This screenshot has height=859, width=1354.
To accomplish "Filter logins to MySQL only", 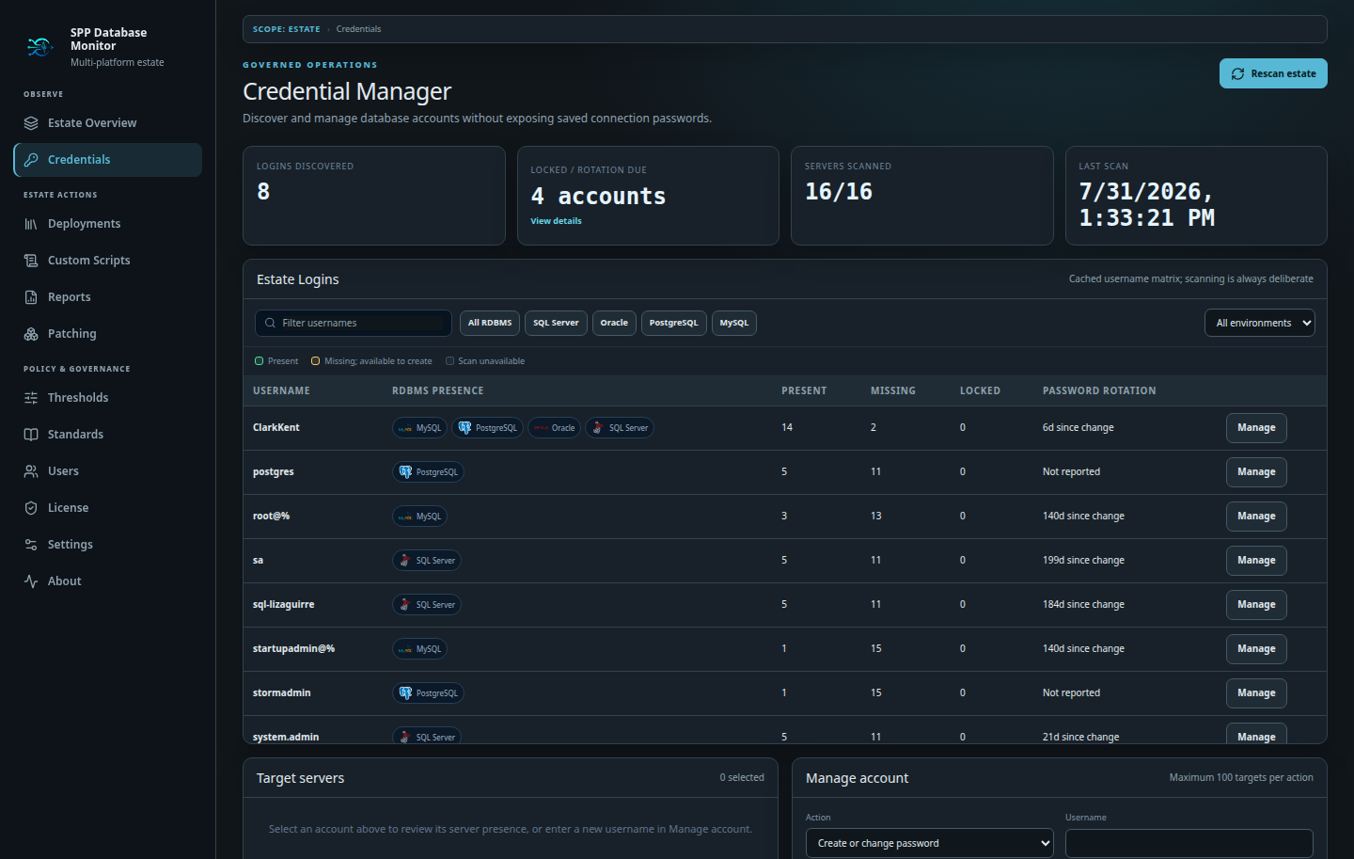I will 734,323.
